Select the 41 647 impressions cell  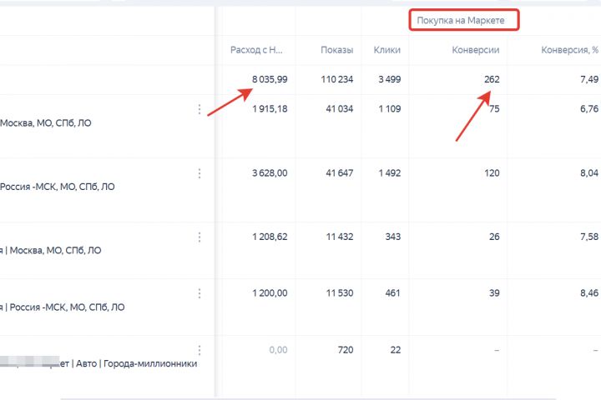tap(337, 173)
